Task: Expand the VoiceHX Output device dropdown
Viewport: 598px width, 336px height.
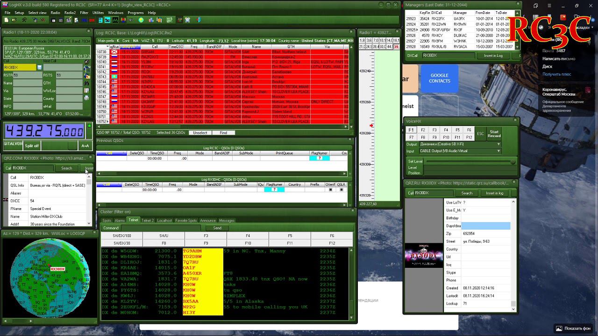Action: coord(498,144)
